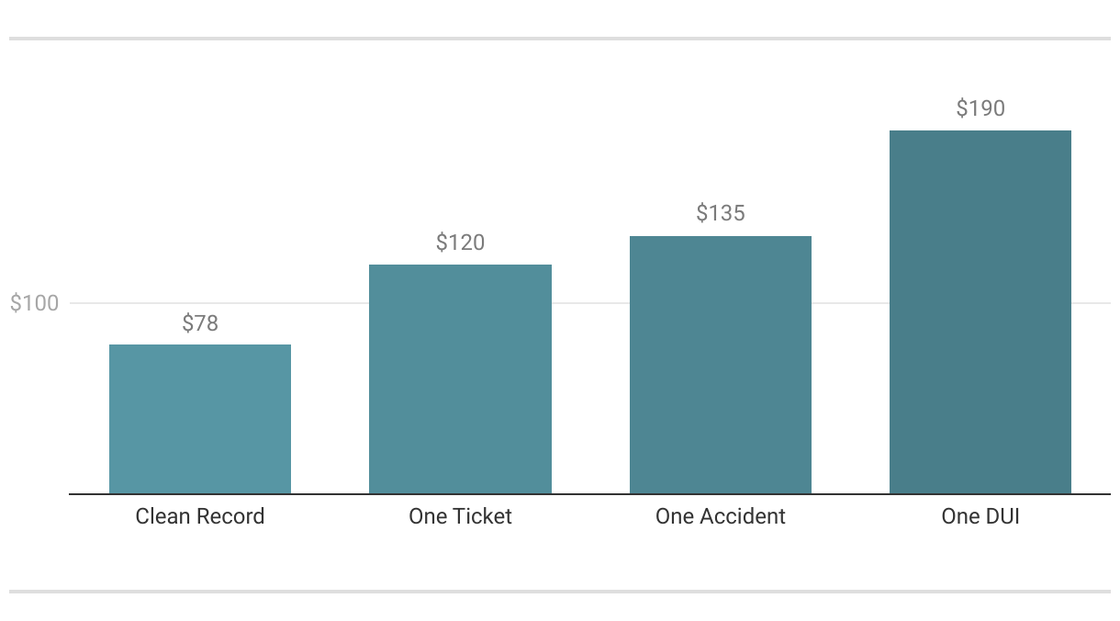
Task: Click the "Clean Record" axis label
Action: tap(200, 516)
